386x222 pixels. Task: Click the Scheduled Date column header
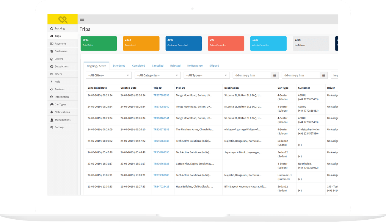coord(97,88)
